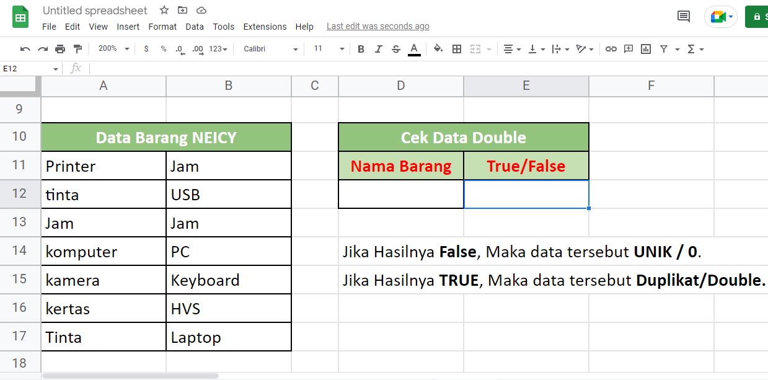Increase decimal places
Image resolution: width=768 pixels, height=380 pixels.
point(198,49)
